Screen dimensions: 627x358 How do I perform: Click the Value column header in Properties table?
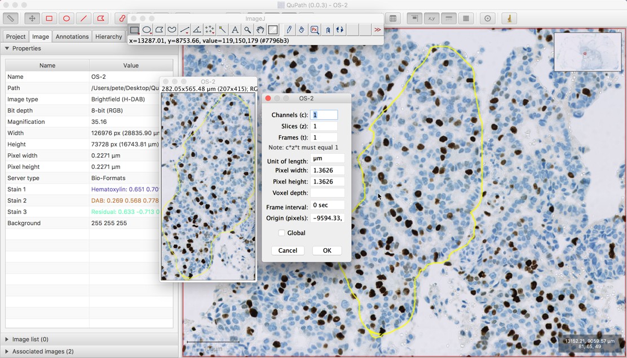131,65
